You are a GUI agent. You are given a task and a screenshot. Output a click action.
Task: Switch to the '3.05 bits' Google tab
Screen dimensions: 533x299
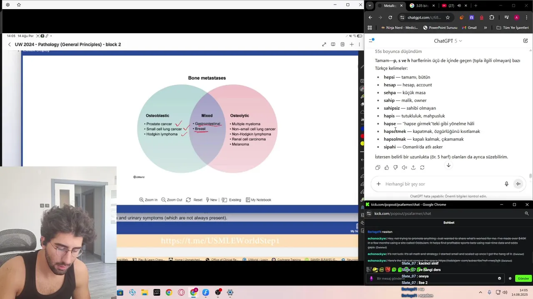(x=422, y=6)
